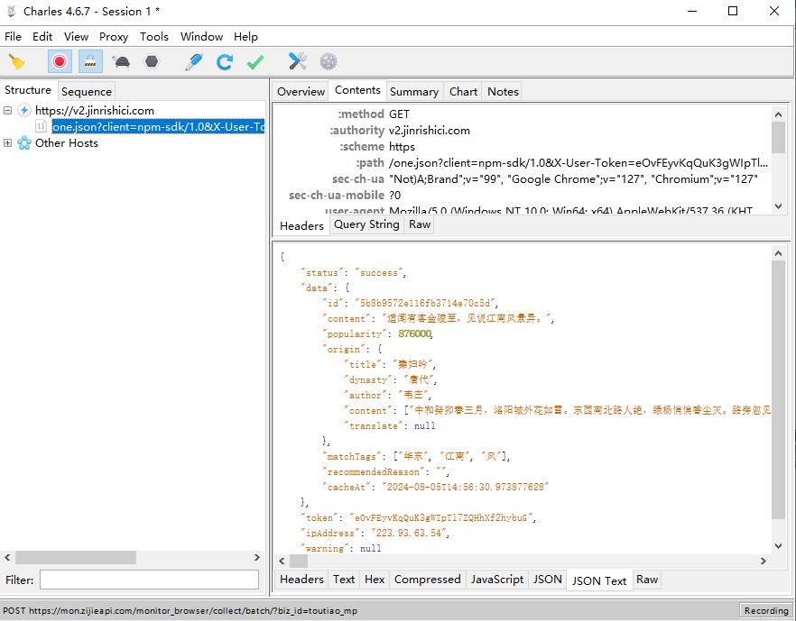Click the Repeat request arrow icon
This screenshot has height=621, width=796.
225,61
